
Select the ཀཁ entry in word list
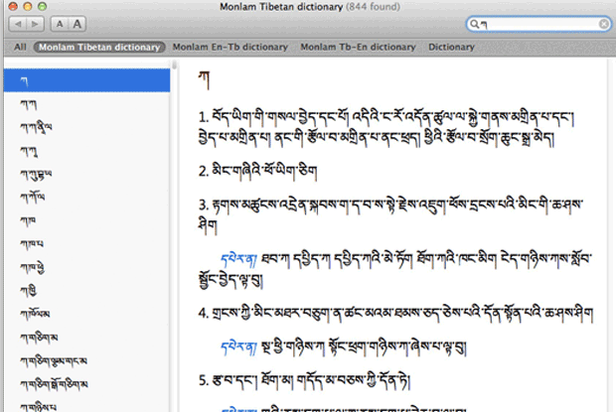pos(86,220)
